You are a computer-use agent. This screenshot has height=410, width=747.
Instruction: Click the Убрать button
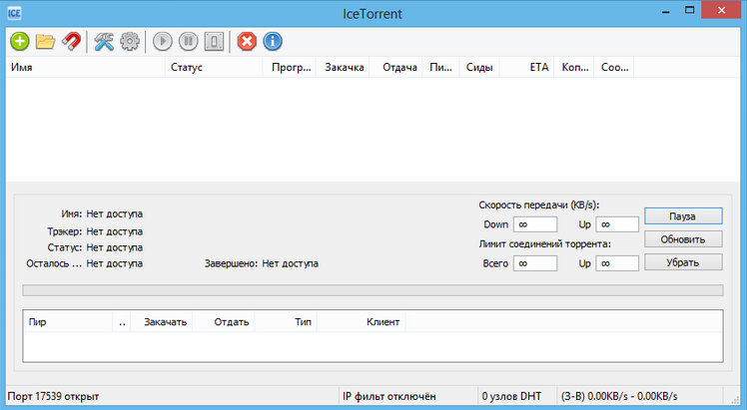click(683, 262)
